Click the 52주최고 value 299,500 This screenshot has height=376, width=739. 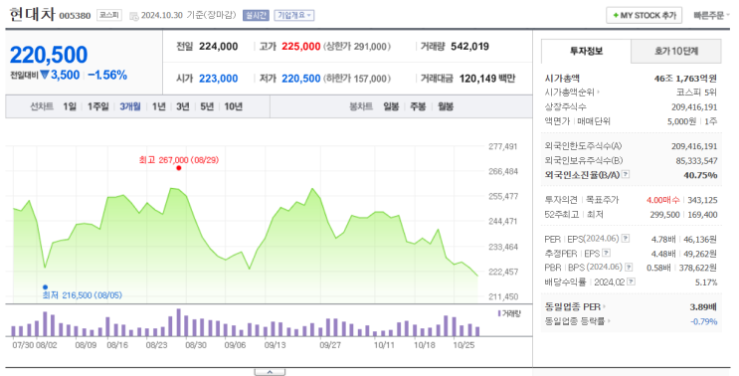[x=664, y=215]
